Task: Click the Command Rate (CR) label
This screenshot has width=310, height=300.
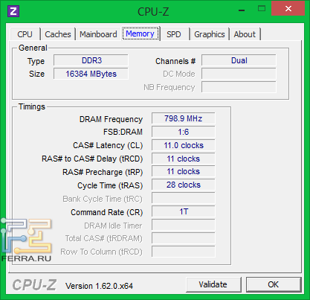Action: point(107,212)
